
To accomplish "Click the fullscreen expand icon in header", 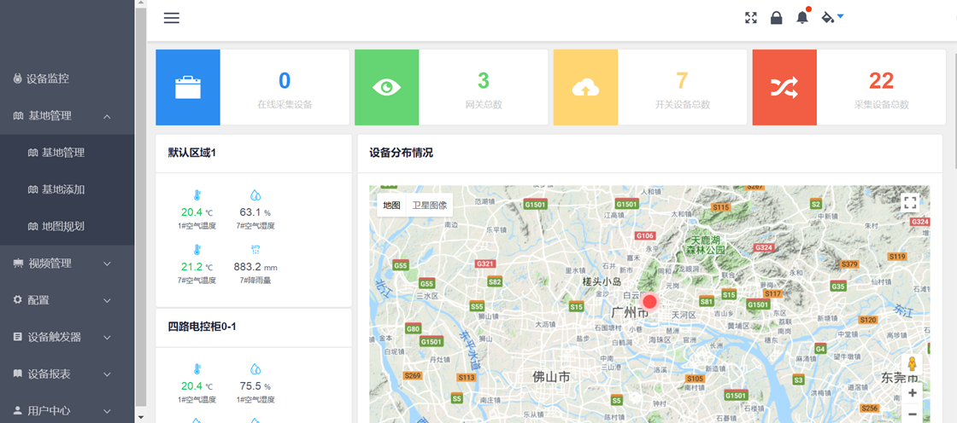I will [x=751, y=18].
